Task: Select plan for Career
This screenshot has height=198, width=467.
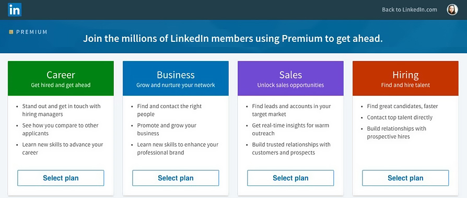Action: [x=61, y=178]
